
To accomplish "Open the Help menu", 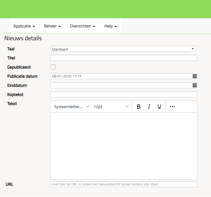I will coord(110,26).
